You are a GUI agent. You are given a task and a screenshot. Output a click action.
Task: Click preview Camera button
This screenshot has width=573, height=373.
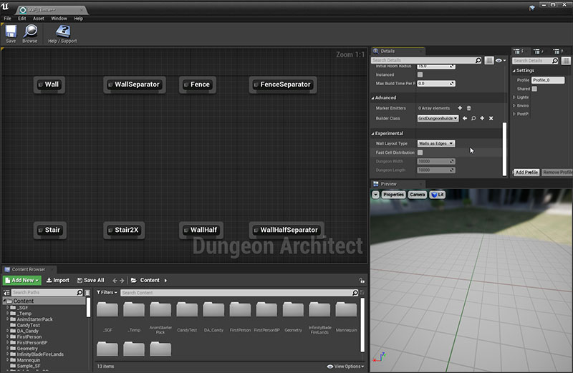[418, 195]
